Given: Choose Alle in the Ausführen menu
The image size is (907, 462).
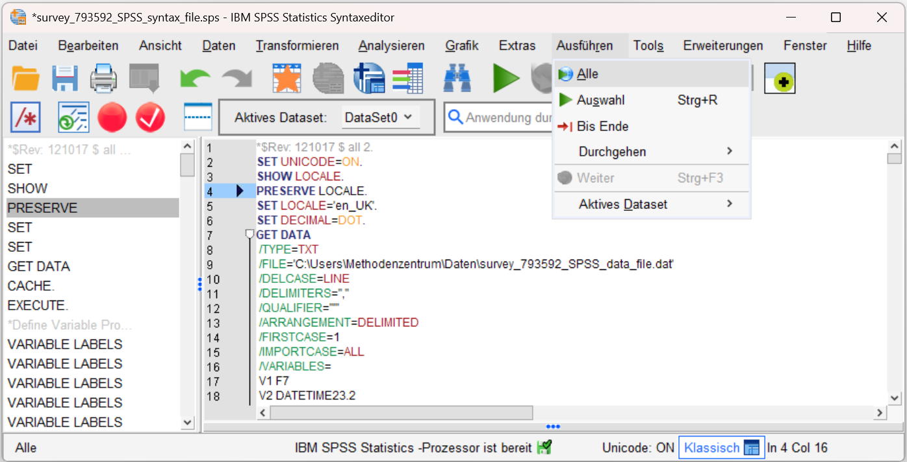Looking at the screenshot, I should click(587, 74).
